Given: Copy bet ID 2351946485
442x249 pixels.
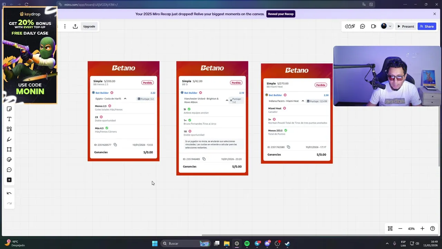Looking at the screenshot, I should pyautogui.click(x=204, y=159).
